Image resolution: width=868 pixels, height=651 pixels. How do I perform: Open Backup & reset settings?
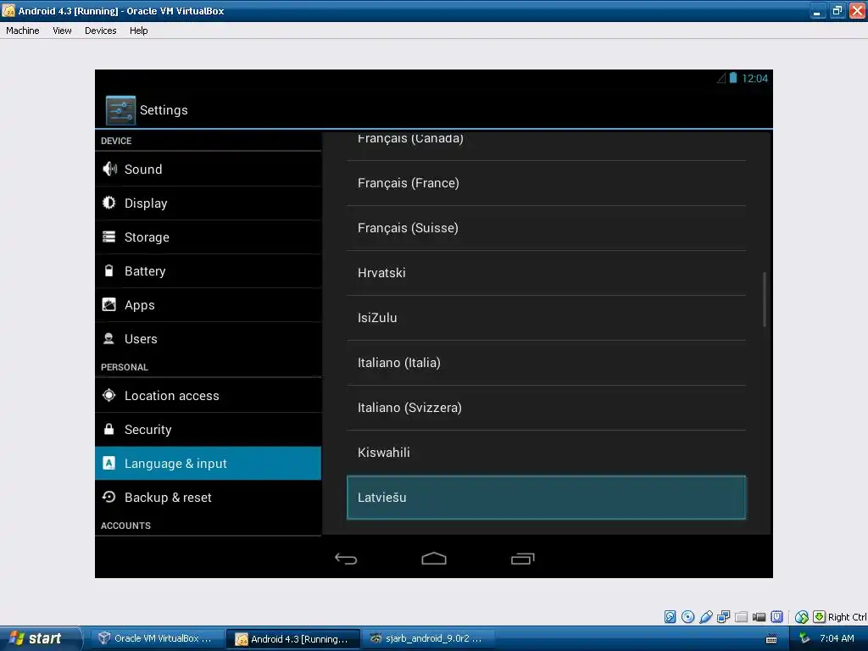click(x=209, y=497)
